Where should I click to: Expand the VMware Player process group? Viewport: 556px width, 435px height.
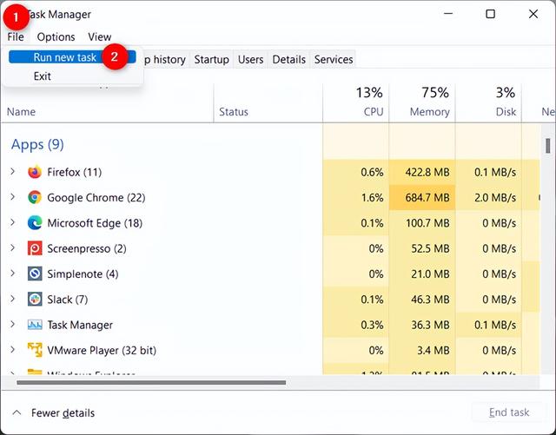13,350
